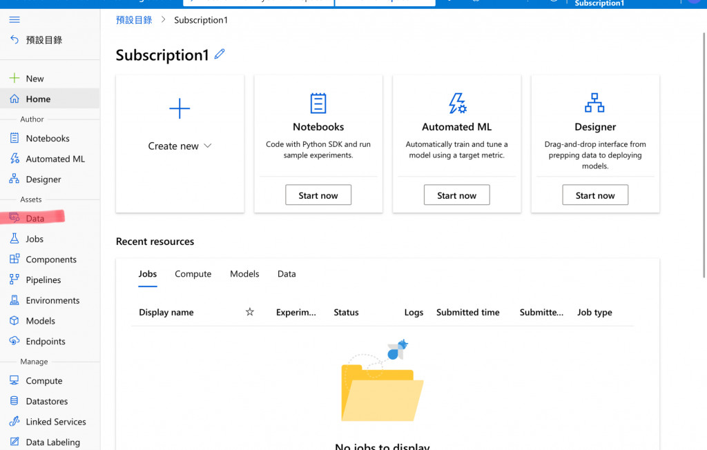Click the Submitte... column header
The height and width of the screenshot is (450, 707).
click(x=541, y=312)
